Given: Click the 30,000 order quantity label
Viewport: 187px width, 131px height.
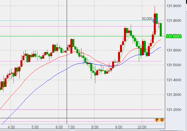Looking at the screenshot, I should (147, 19).
